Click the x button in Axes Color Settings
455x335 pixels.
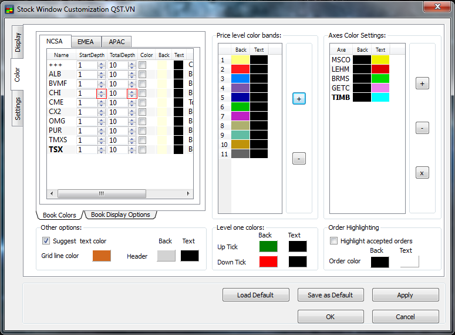[422, 173]
